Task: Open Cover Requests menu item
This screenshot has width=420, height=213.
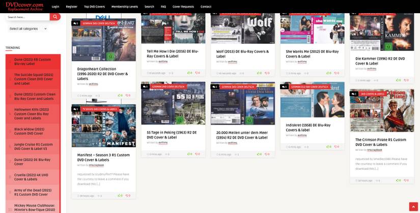Action: pyautogui.click(x=183, y=7)
